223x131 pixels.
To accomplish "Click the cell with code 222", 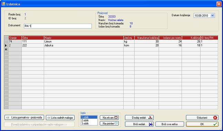I will [33, 45].
